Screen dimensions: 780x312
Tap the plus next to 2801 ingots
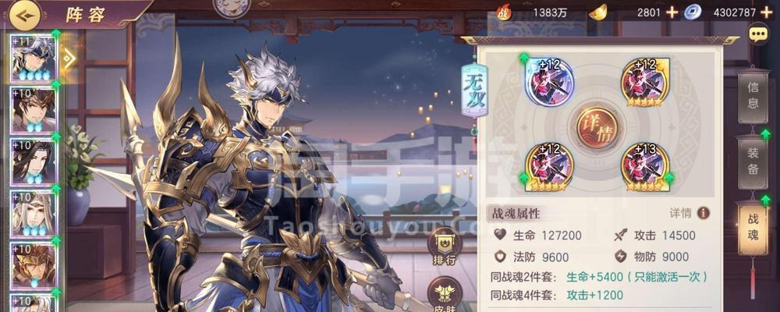pyautogui.click(x=672, y=12)
